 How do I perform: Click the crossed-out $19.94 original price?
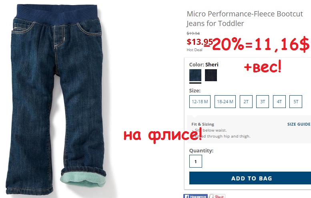pos(193,33)
